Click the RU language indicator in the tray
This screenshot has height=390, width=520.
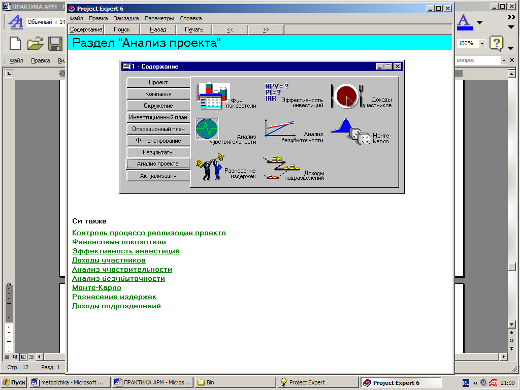pyautogui.click(x=466, y=383)
